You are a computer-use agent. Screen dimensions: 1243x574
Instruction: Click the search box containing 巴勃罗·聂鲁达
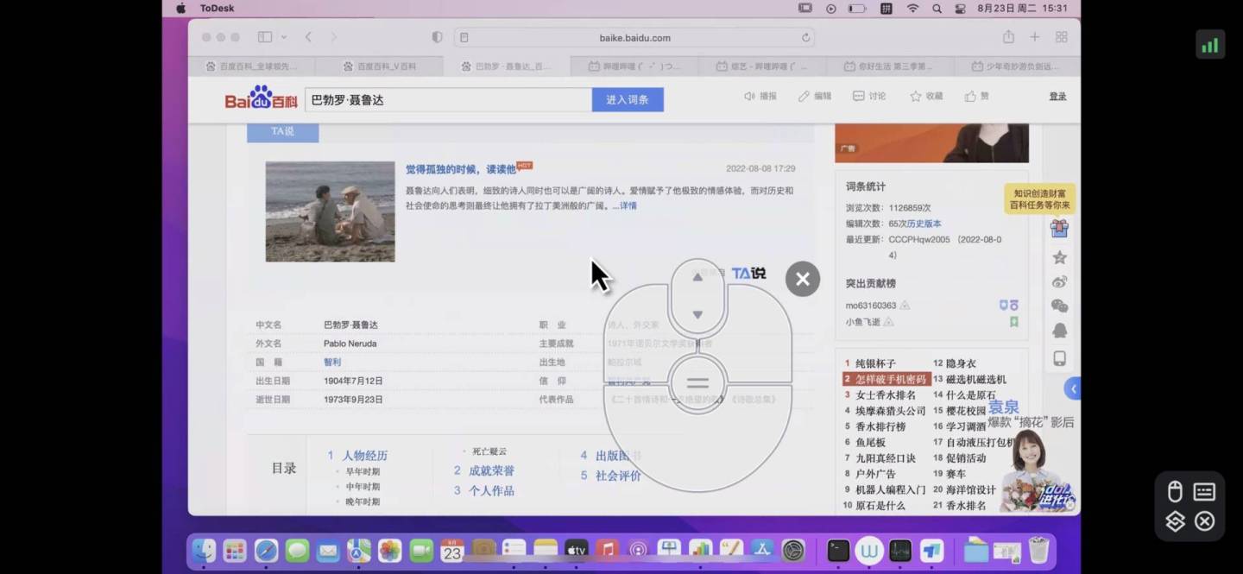point(448,99)
